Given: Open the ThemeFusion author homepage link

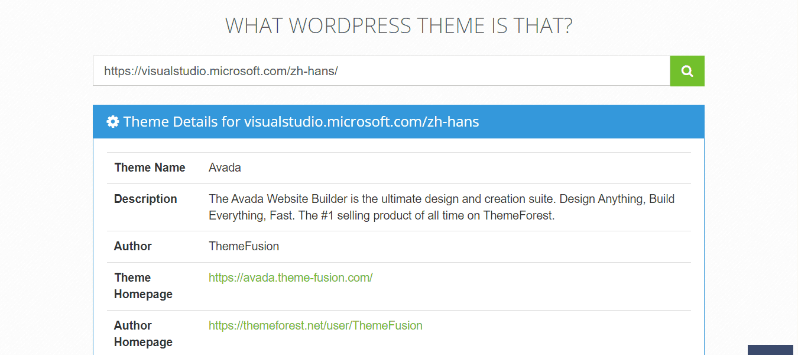Looking at the screenshot, I should [316, 325].
